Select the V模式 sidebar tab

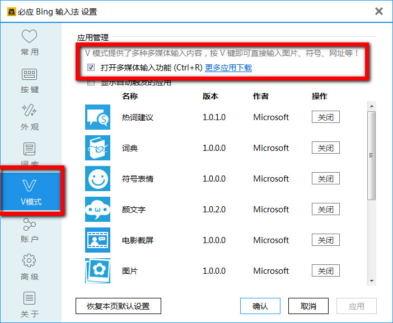point(31,192)
